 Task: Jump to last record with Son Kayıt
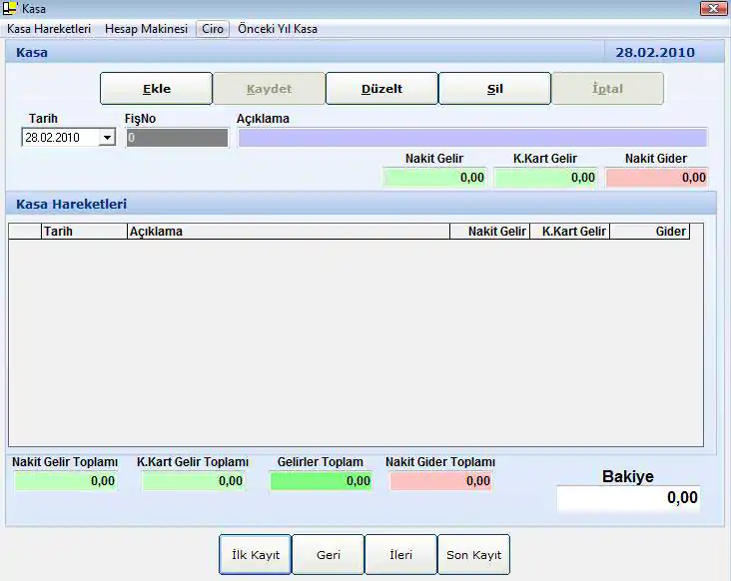(473, 554)
